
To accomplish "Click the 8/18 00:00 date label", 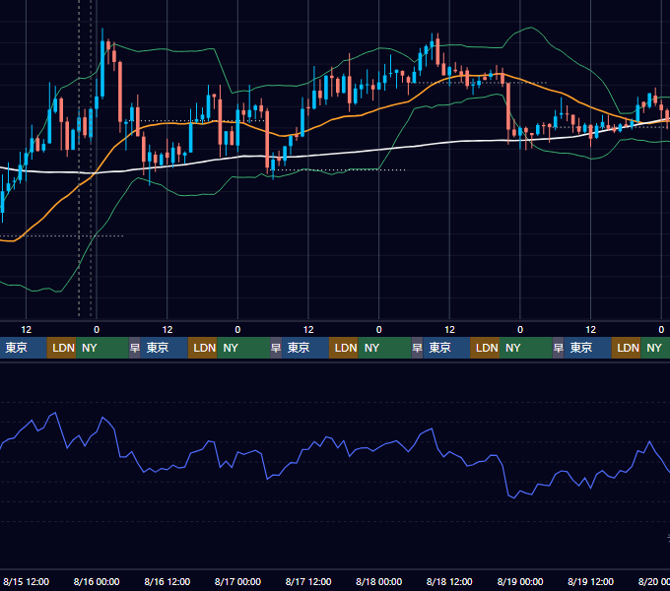I will pos(379,581).
